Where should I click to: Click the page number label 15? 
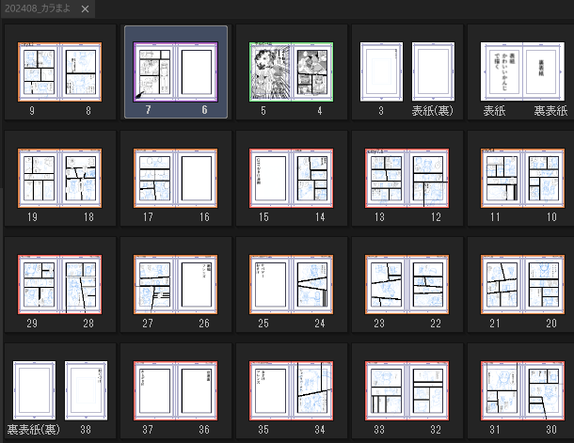(263, 217)
